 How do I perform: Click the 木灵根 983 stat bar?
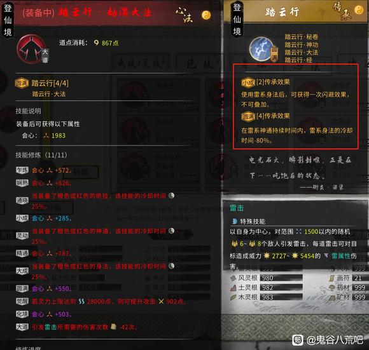click(x=281, y=297)
